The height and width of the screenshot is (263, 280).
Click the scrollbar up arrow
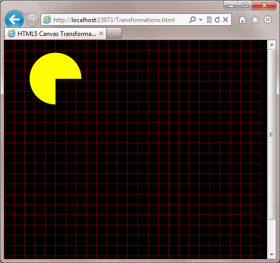coord(272,45)
